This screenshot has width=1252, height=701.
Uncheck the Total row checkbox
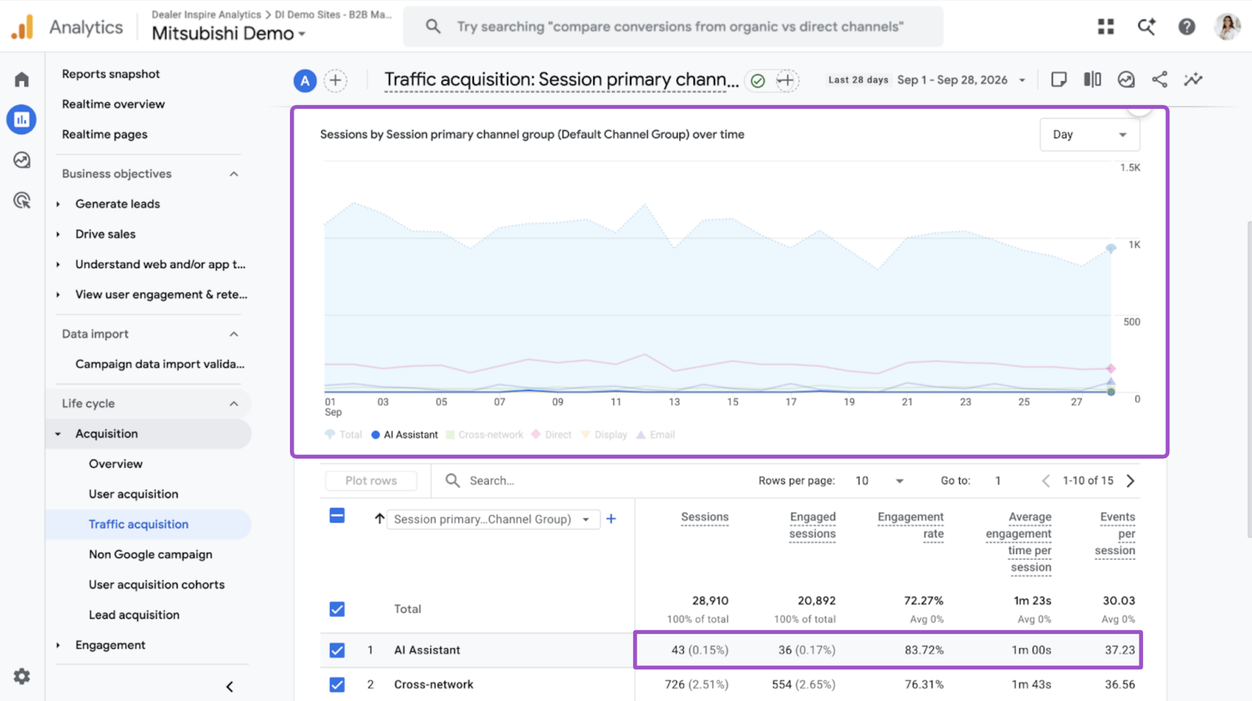[337, 609]
